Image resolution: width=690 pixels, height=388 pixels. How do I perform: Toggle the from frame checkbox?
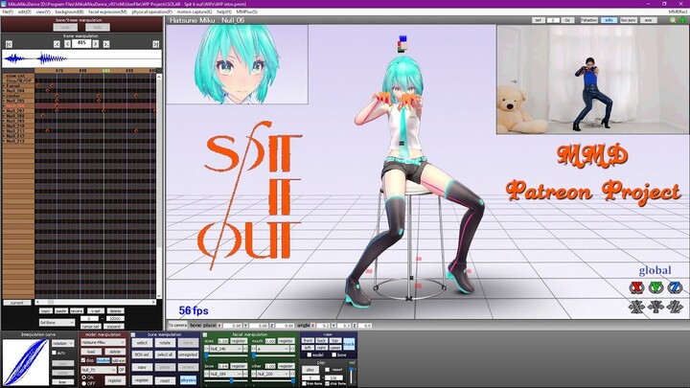304,383
